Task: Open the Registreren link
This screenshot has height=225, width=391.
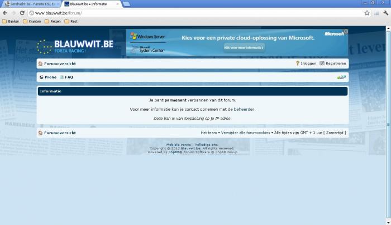Action: coord(336,63)
